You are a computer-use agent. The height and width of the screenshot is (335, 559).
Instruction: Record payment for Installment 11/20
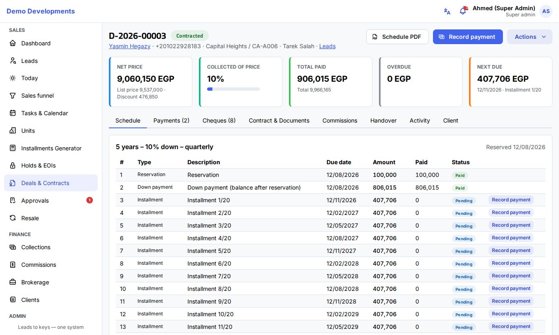click(511, 326)
